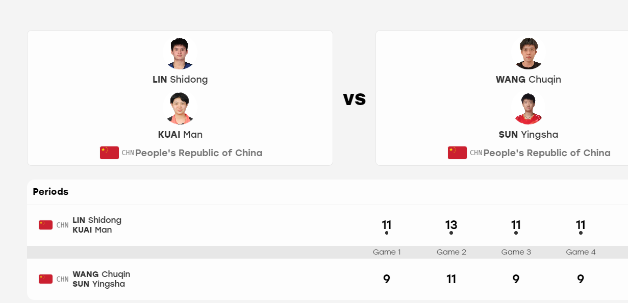Click the Game 2 score 13
Screen dimensions: 628x303
[451, 225]
